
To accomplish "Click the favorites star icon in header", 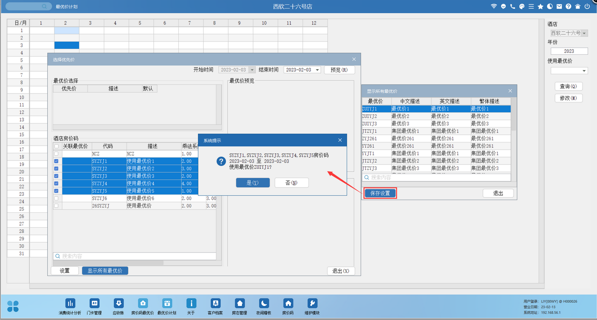I will pyautogui.click(x=541, y=6).
